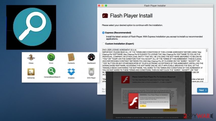Viewport: 216px width, 121px height.
Task: Open the Chess app icon
Action: pos(31,57)
